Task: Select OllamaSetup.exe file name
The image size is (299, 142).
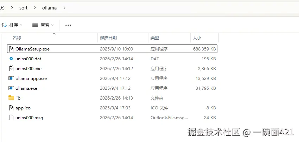Action: click(33, 49)
